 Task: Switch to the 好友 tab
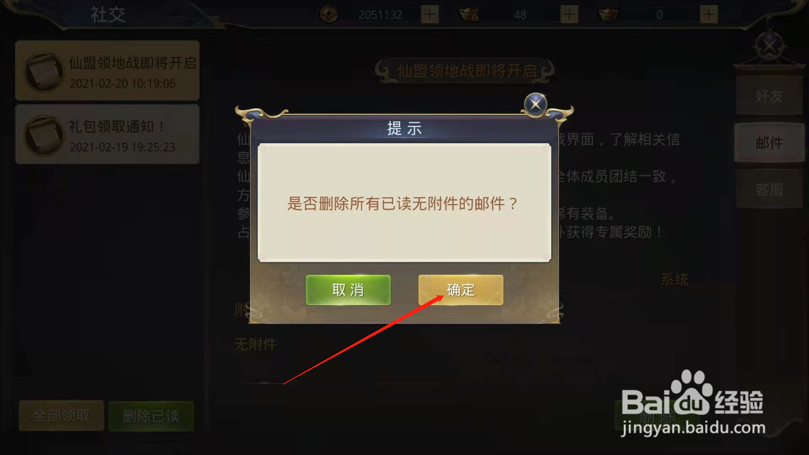tap(769, 96)
